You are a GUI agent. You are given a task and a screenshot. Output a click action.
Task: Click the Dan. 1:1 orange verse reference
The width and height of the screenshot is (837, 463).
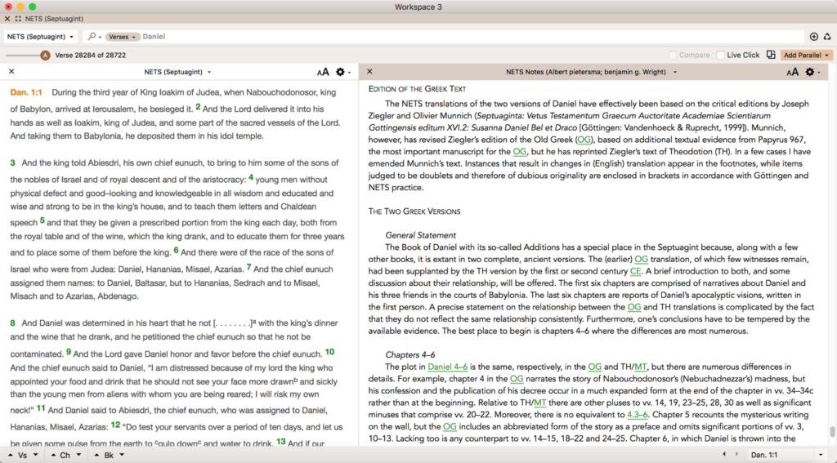[26, 92]
